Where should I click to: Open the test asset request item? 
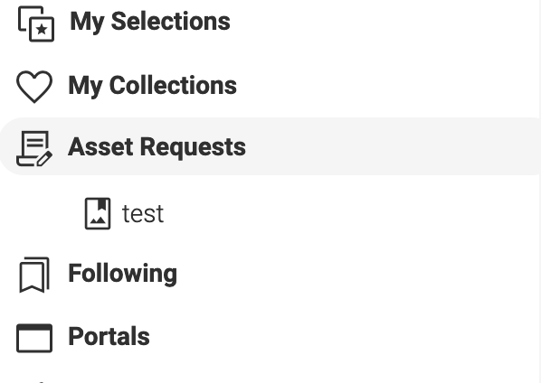(143, 214)
